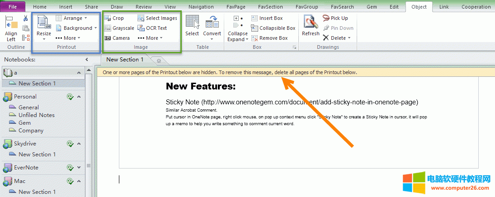Collapse the Skydrive notebook
Viewport: 495px width, 197px height.
[x=79, y=144]
